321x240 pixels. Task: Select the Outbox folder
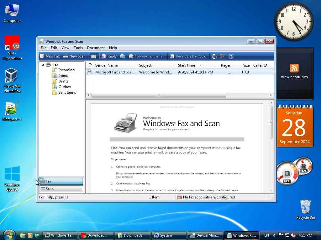(x=62, y=87)
